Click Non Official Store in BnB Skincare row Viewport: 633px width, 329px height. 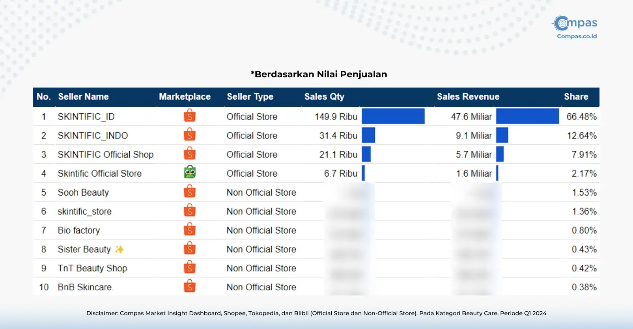pyautogui.click(x=261, y=287)
